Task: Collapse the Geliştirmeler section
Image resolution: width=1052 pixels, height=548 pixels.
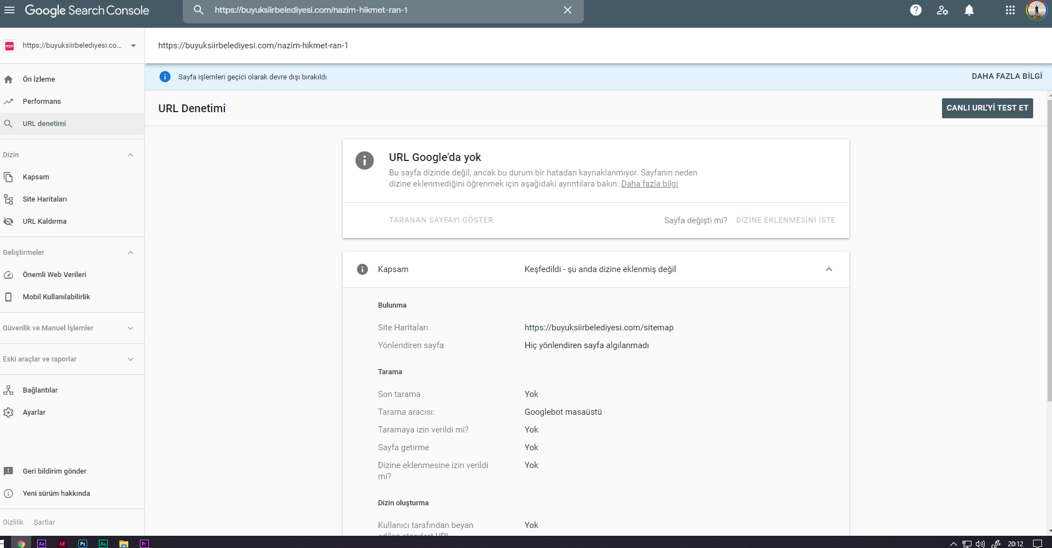Action: pyautogui.click(x=131, y=253)
